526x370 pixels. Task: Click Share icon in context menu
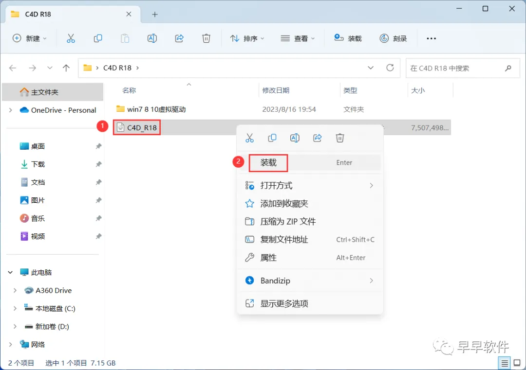coord(318,138)
